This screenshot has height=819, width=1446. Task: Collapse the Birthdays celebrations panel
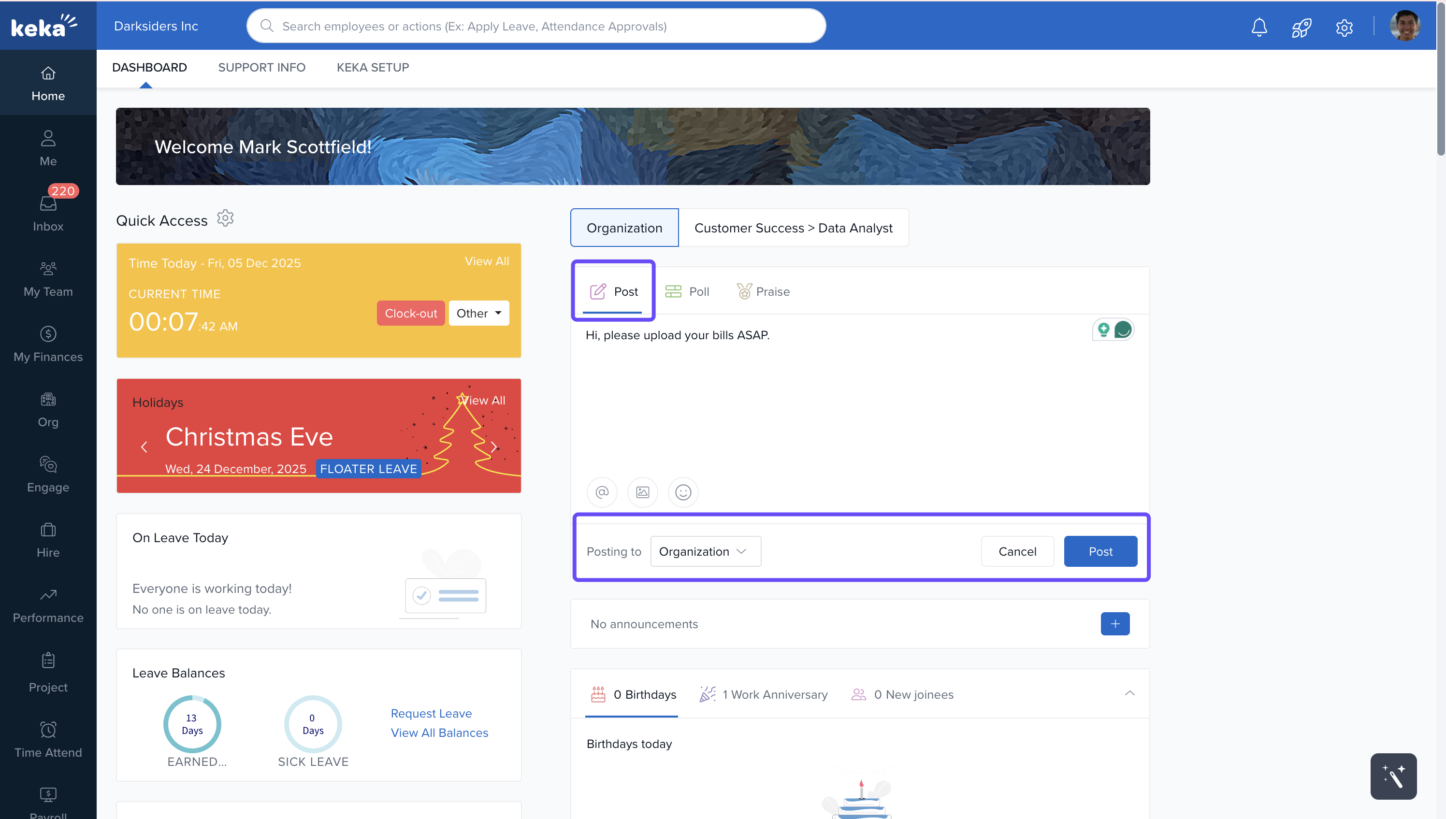tap(1129, 693)
